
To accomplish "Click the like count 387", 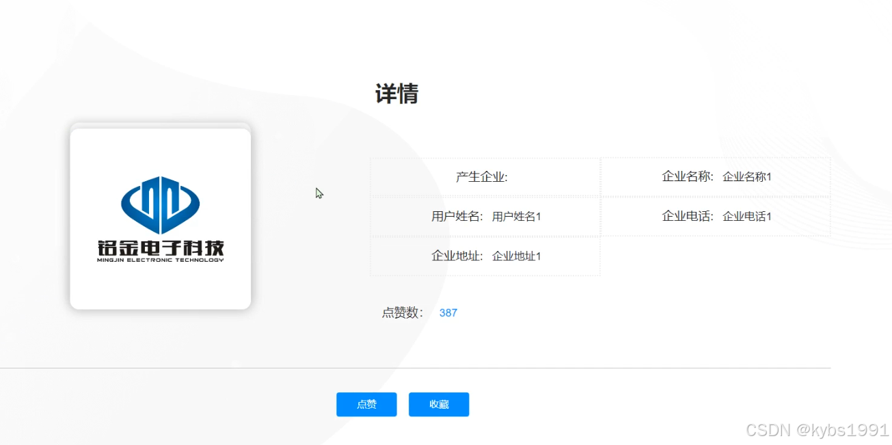I will pyautogui.click(x=448, y=313).
